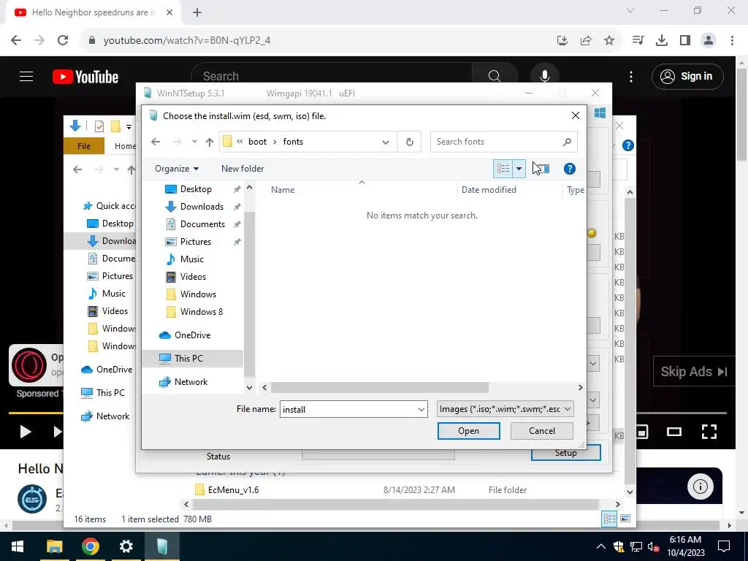Image resolution: width=748 pixels, height=561 pixels.
Task: Open Settings from the taskbar
Action: tap(126, 546)
